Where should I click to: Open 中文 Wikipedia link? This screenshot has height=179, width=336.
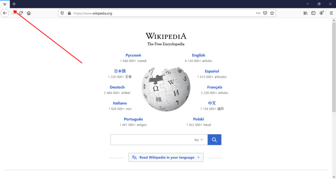pos(212,103)
